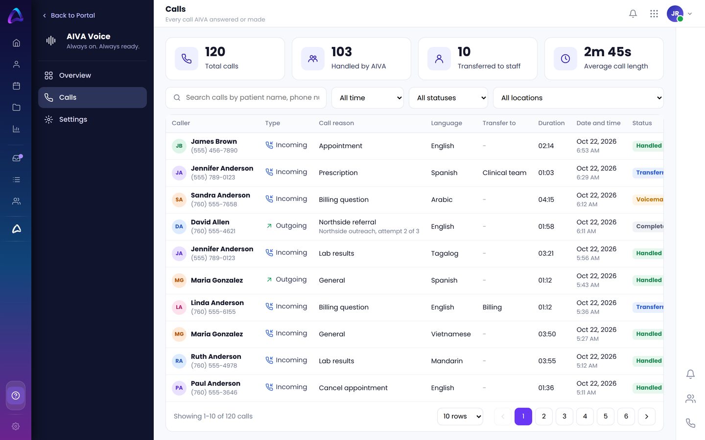Select the AIVA logo icon in left rail
This screenshot has height=440, width=705.
[16, 229]
